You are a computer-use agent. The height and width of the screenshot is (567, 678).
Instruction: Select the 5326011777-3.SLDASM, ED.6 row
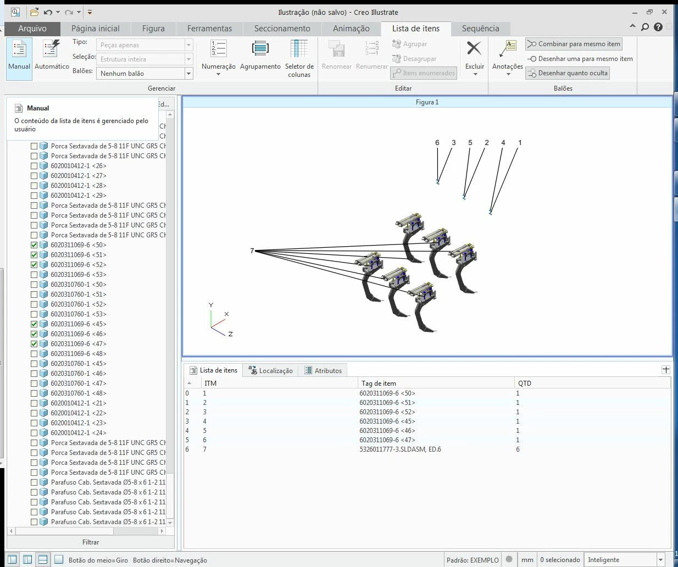tap(427, 449)
